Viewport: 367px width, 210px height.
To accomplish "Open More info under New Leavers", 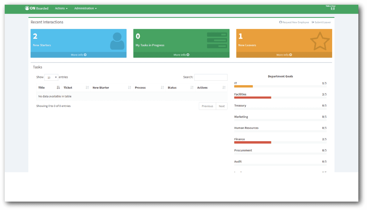I will (x=284, y=55).
